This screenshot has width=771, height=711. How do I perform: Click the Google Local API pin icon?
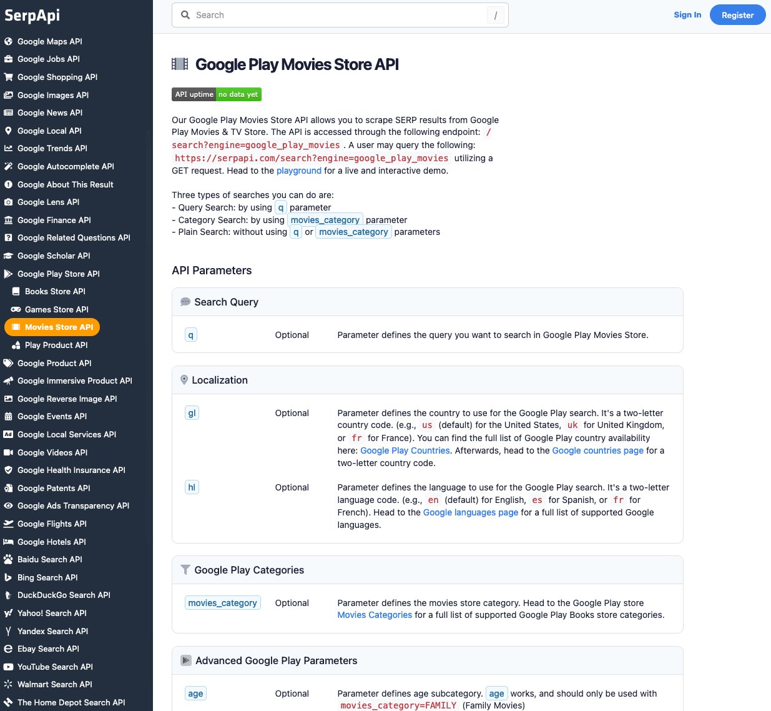8,131
